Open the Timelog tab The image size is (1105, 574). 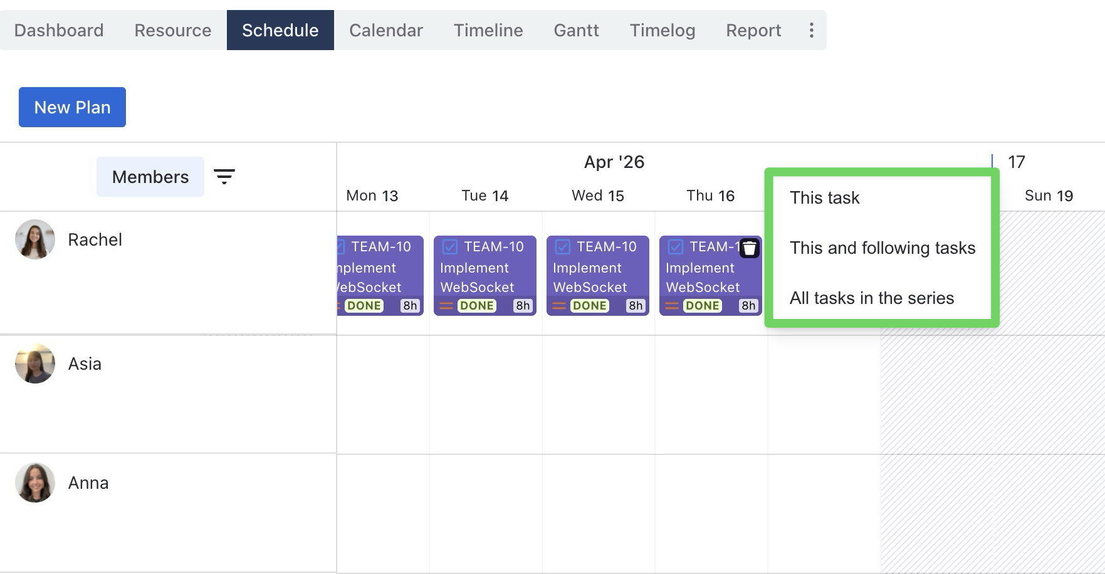coord(662,30)
